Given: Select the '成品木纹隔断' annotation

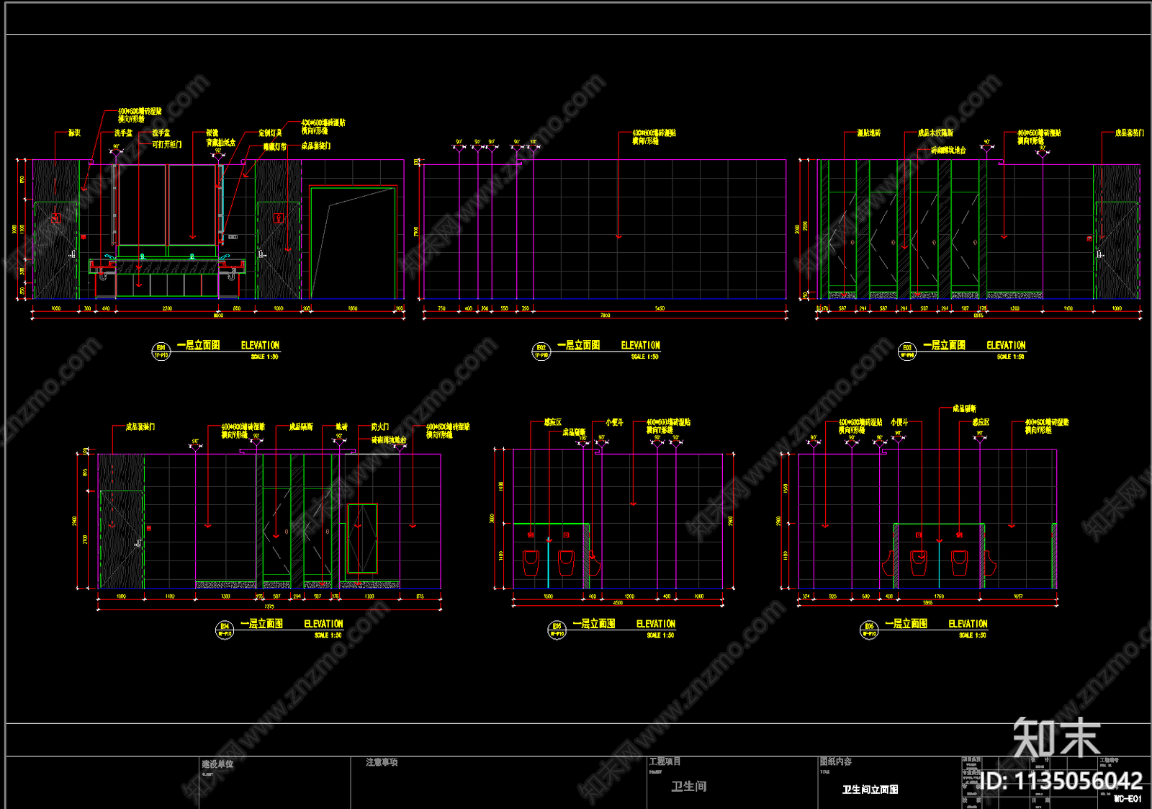Looking at the screenshot, I should click(x=935, y=133).
